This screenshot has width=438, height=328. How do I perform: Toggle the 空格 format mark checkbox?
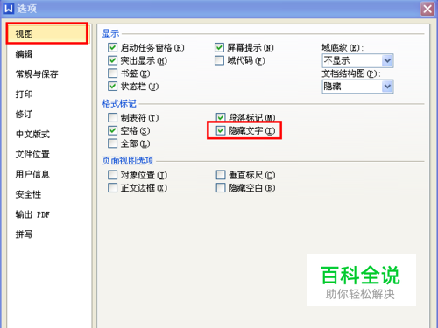click(112, 130)
